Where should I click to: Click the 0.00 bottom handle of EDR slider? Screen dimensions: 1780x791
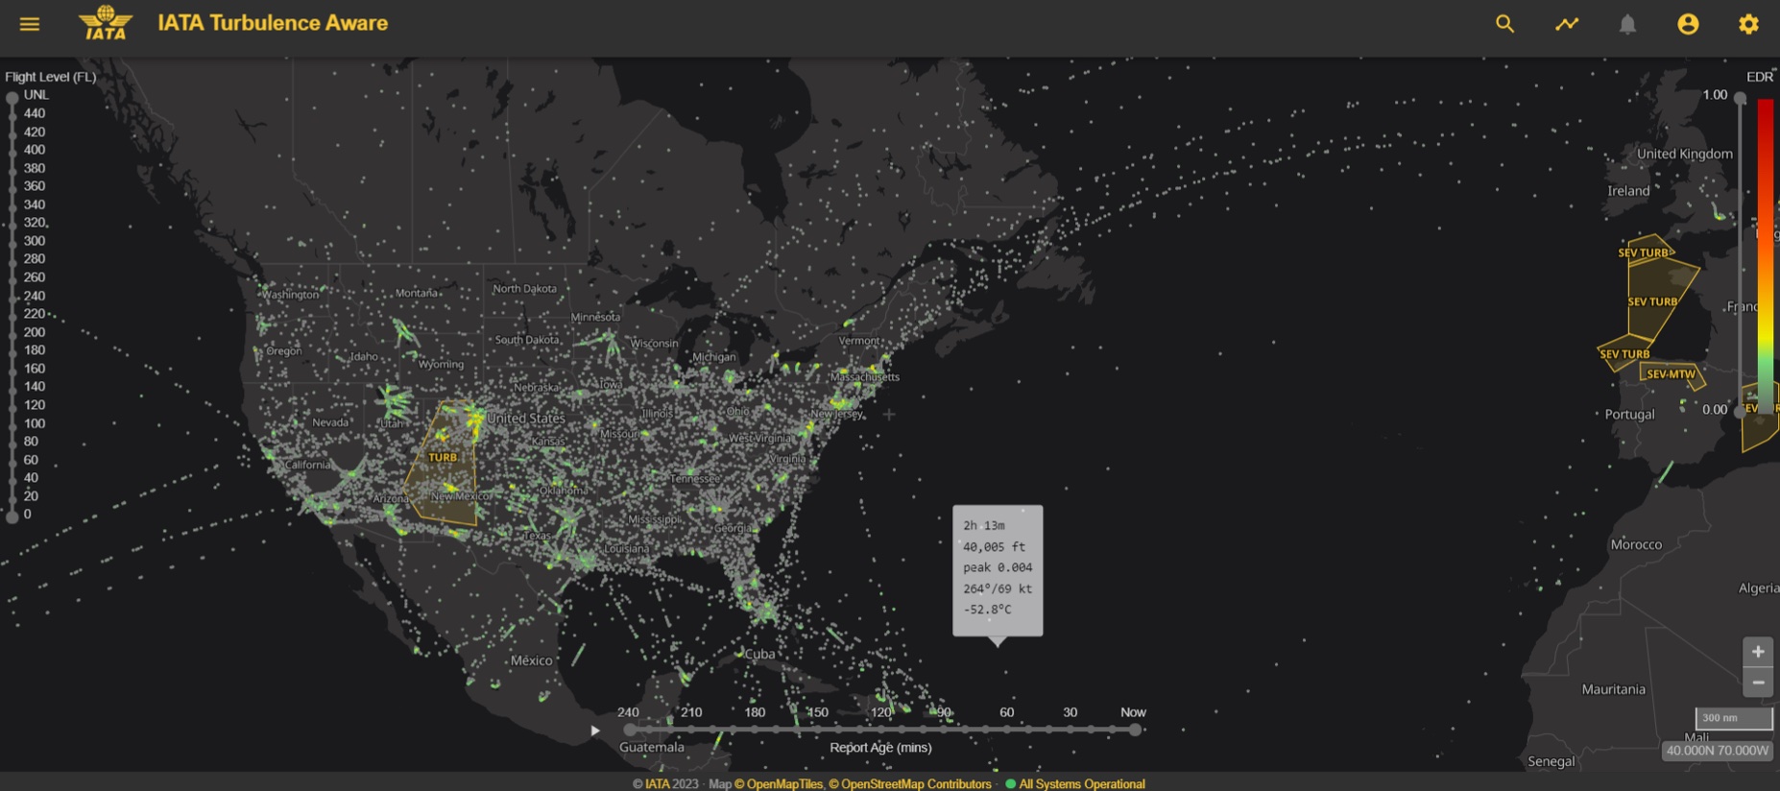(x=1740, y=411)
